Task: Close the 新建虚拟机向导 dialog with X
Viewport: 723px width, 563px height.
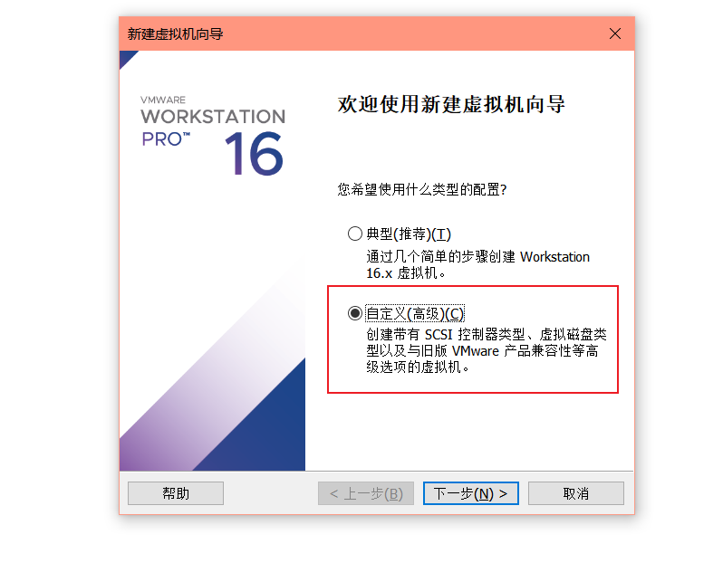Action: [614, 33]
